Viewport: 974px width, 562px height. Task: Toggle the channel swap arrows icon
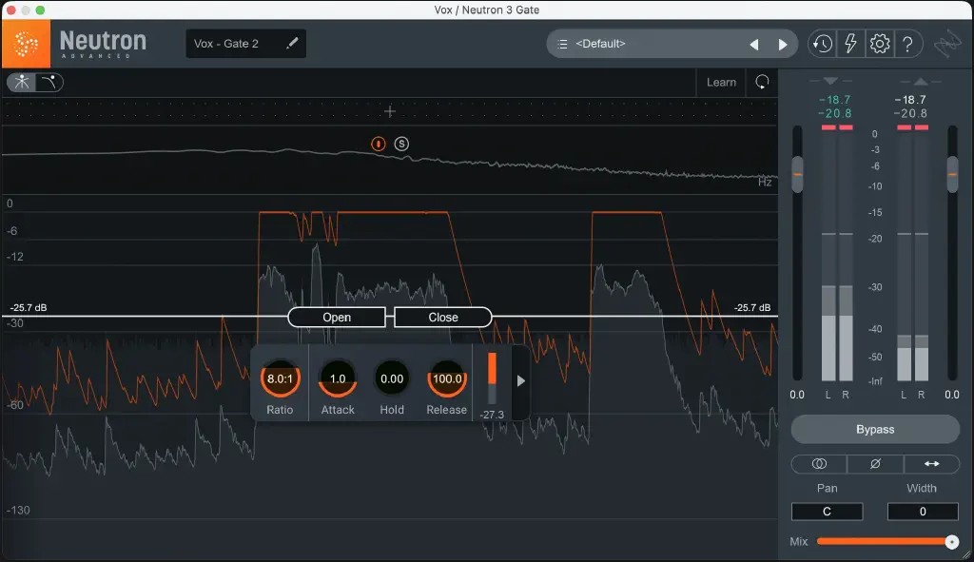click(931, 464)
